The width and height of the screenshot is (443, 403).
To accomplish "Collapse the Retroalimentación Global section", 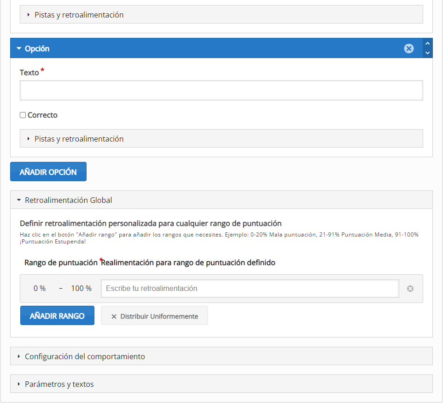I will click(221, 200).
